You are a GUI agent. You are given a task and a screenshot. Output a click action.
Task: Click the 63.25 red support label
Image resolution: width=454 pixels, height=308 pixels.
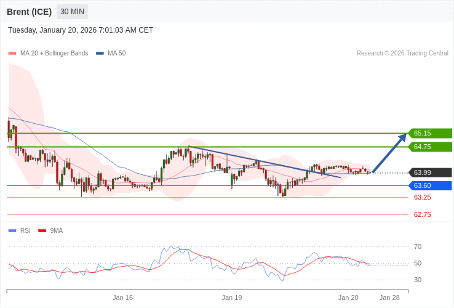click(x=422, y=197)
